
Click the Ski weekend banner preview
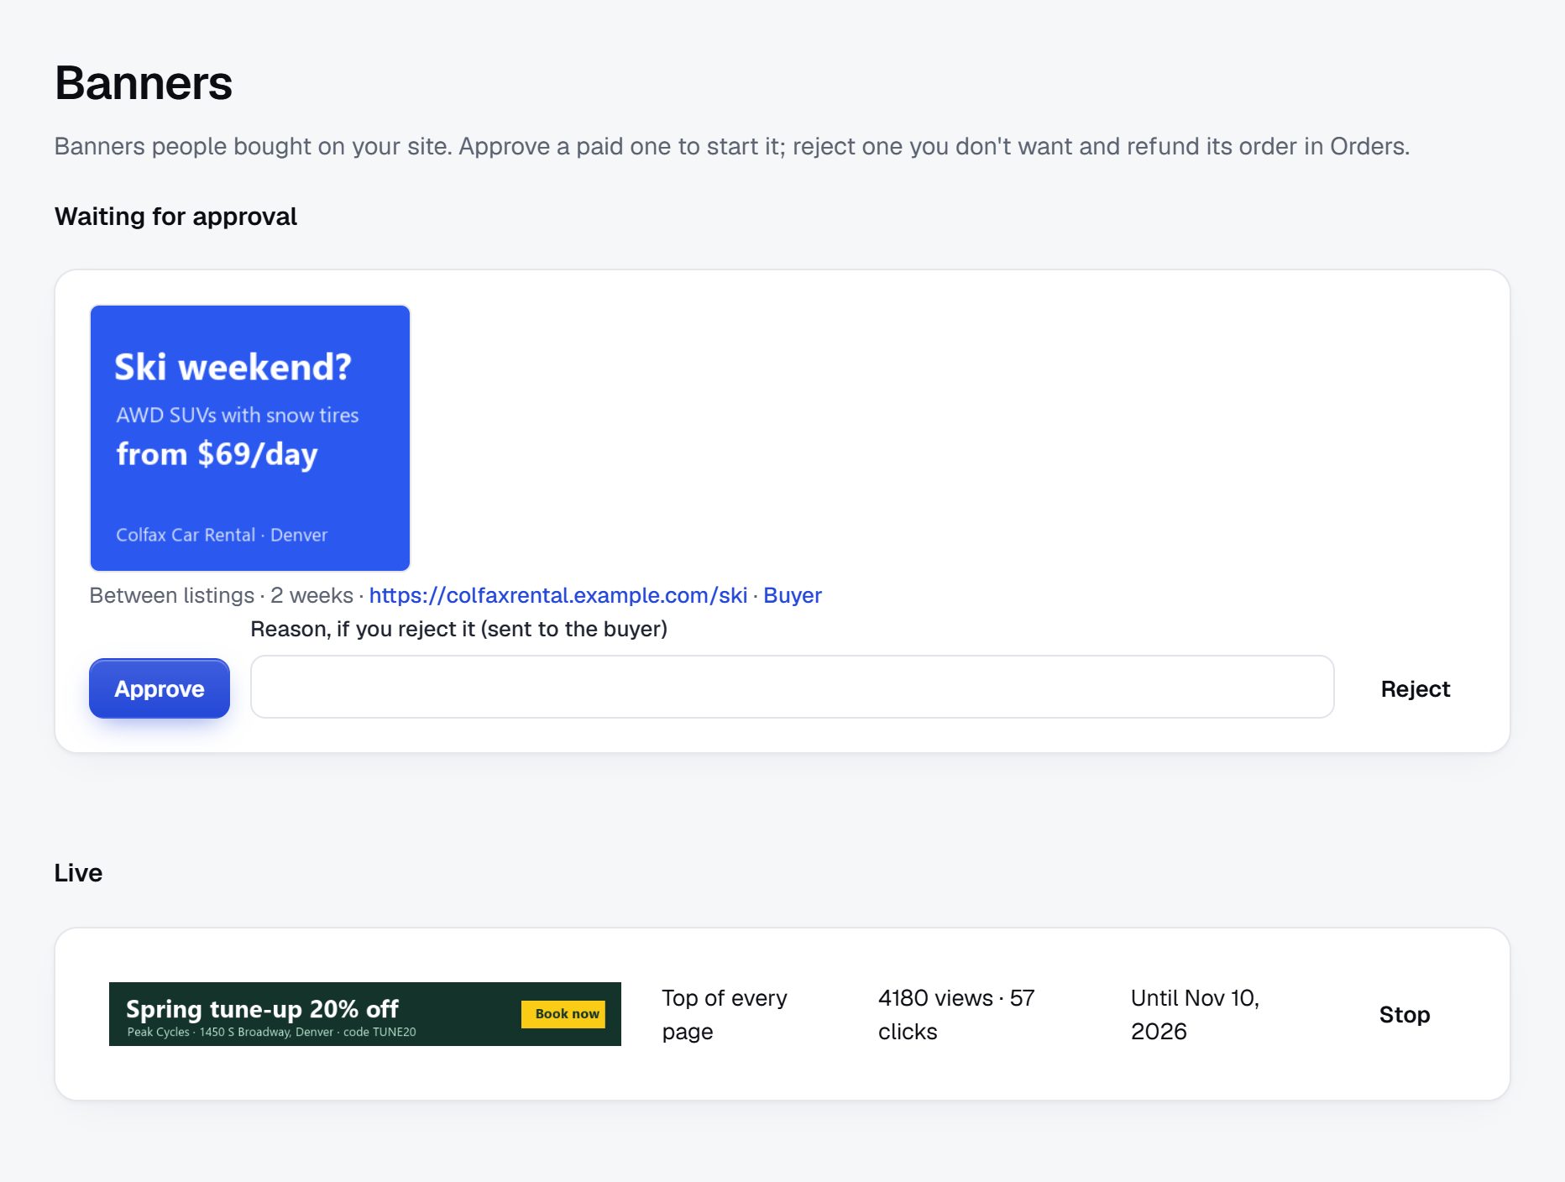pos(250,438)
